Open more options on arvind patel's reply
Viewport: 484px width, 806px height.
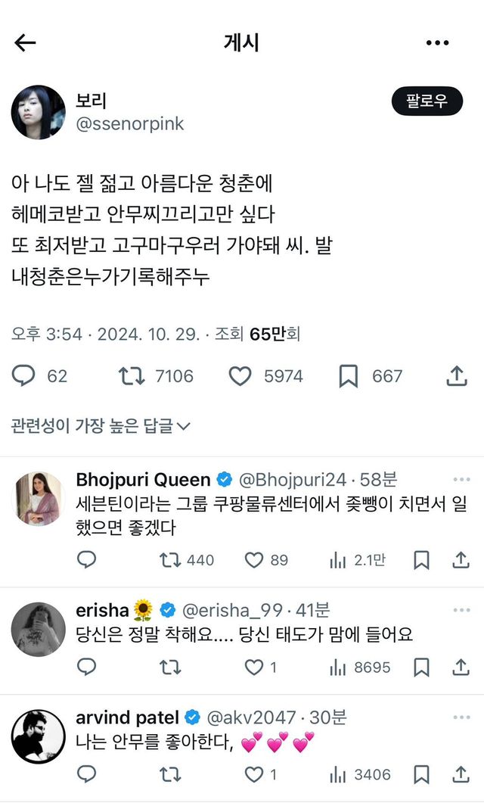(x=461, y=717)
